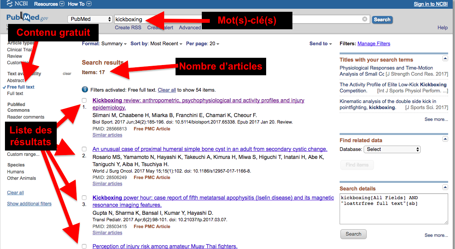Click Free PMC Article label for PMID 28506249
Screen dimensions: 455x249
click(152, 178)
